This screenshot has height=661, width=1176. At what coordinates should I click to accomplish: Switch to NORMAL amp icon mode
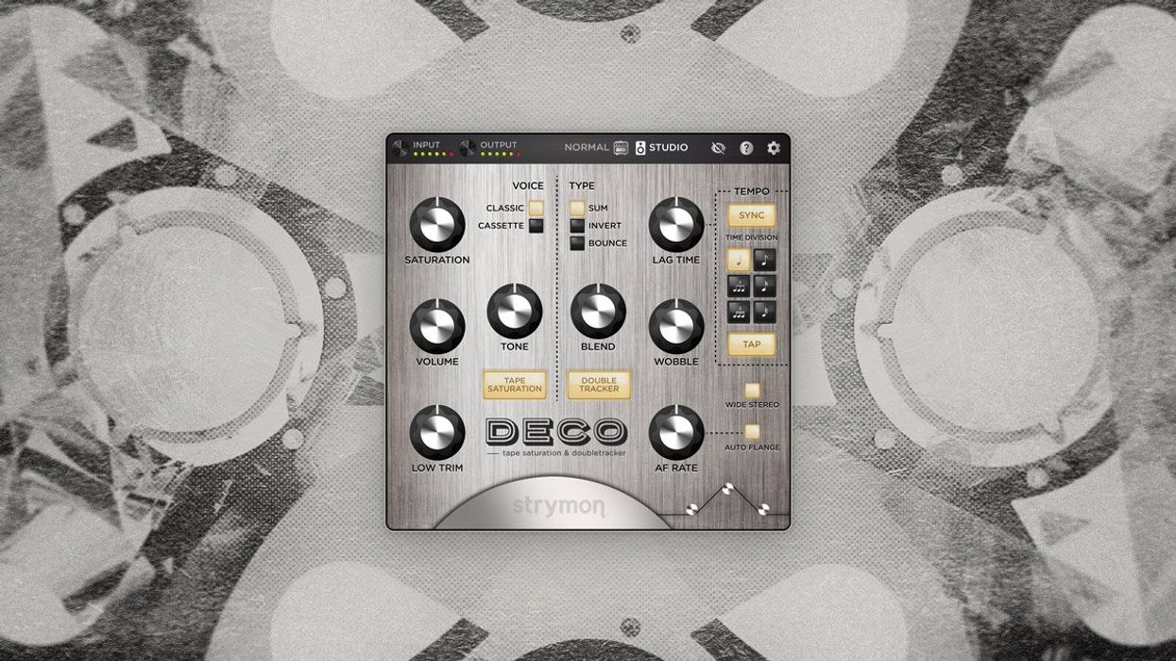pyautogui.click(x=621, y=147)
